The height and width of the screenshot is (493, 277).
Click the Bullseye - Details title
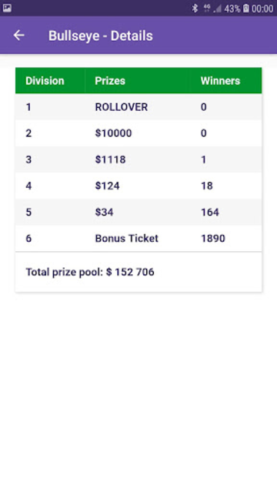click(x=101, y=36)
